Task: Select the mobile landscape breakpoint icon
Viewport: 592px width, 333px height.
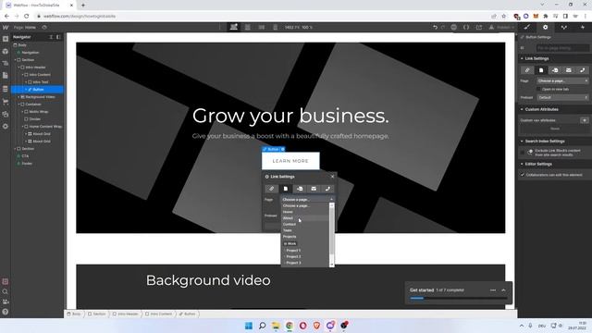Action: 261,27
